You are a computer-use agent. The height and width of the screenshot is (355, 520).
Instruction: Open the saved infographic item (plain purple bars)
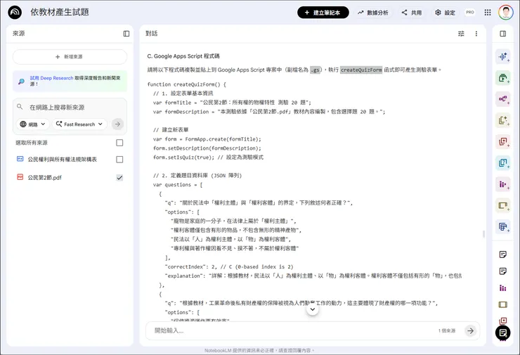pyautogui.click(x=502, y=288)
